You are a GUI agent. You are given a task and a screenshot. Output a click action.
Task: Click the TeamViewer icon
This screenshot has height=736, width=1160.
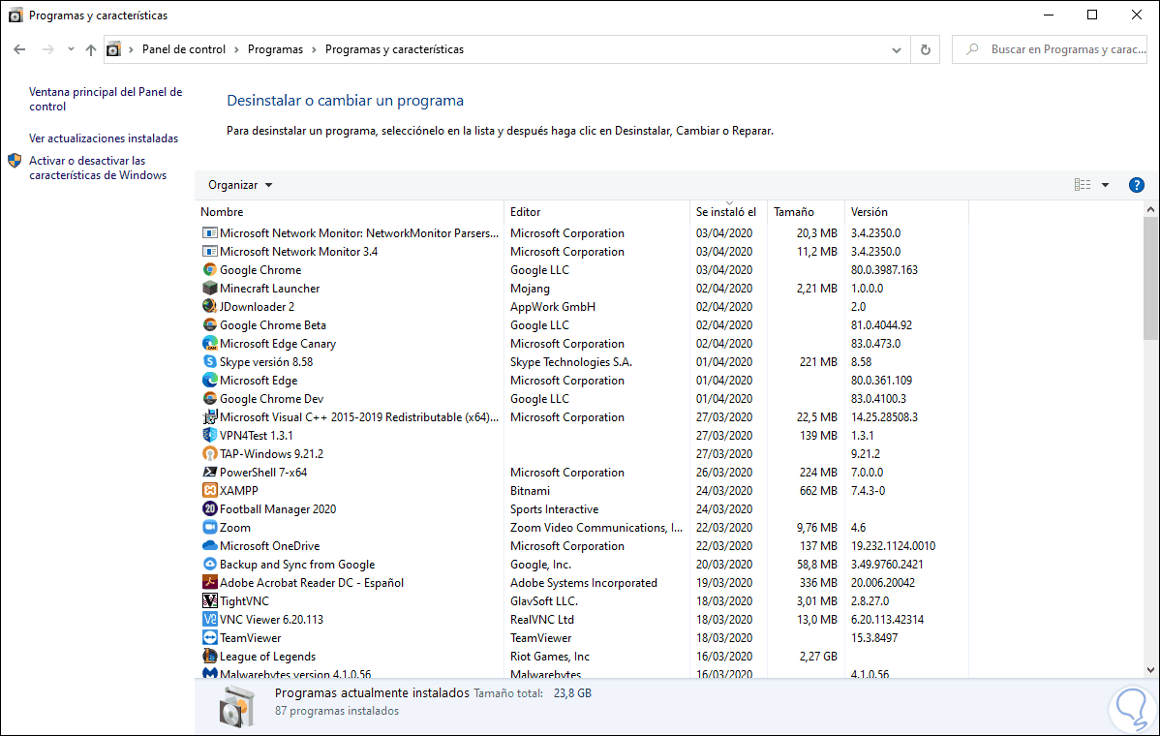coord(210,637)
